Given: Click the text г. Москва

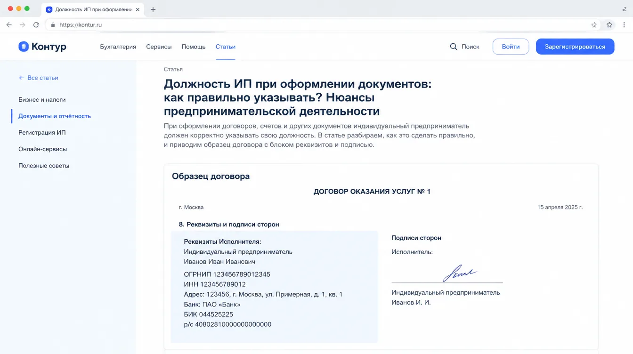Looking at the screenshot, I should tap(191, 207).
